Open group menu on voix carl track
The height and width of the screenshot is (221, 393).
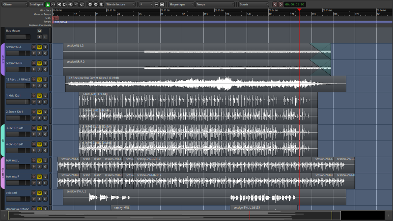coord(45,199)
